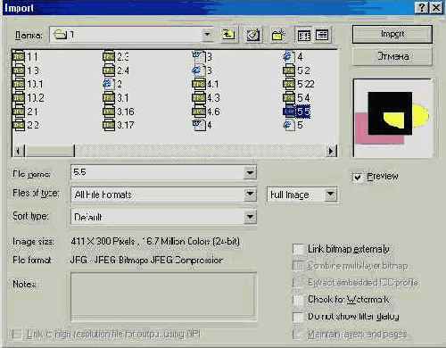Click the highlighted file 5.5
446x348 pixels.
pos(296,112)
